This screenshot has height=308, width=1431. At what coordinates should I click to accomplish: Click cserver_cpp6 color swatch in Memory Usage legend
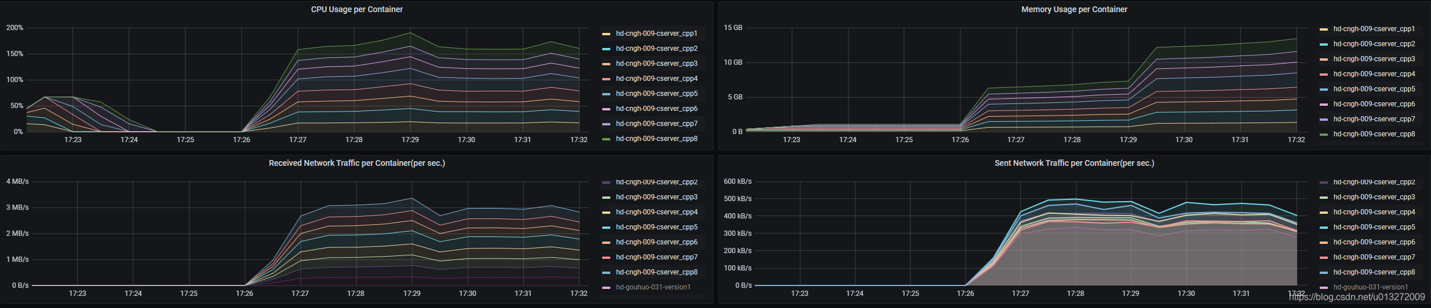pos(1324,105)
